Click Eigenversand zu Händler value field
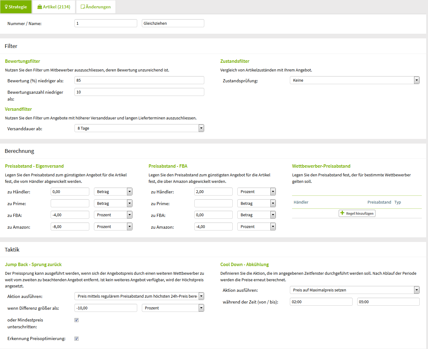The image size is (428, 349). tap(70, 192)
